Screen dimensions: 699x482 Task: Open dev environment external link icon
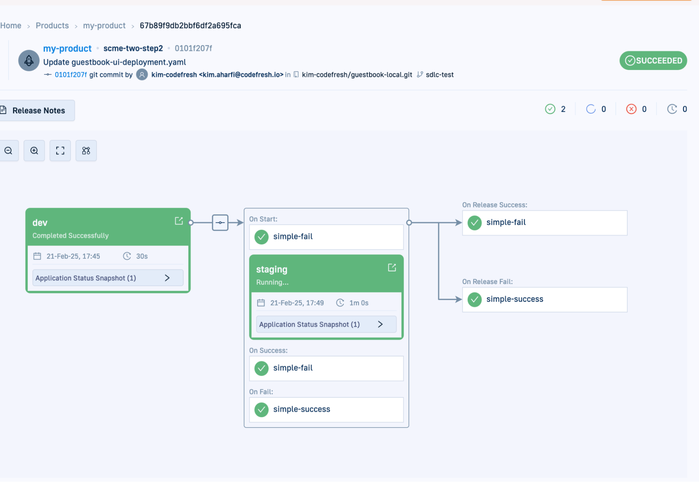(179, 221)
